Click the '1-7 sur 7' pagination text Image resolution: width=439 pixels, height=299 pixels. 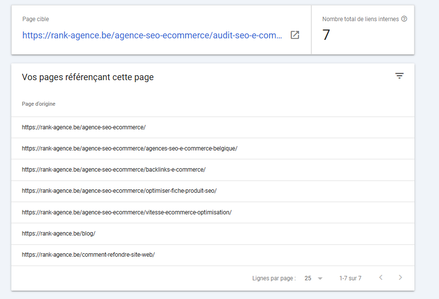tap(350, 278)
